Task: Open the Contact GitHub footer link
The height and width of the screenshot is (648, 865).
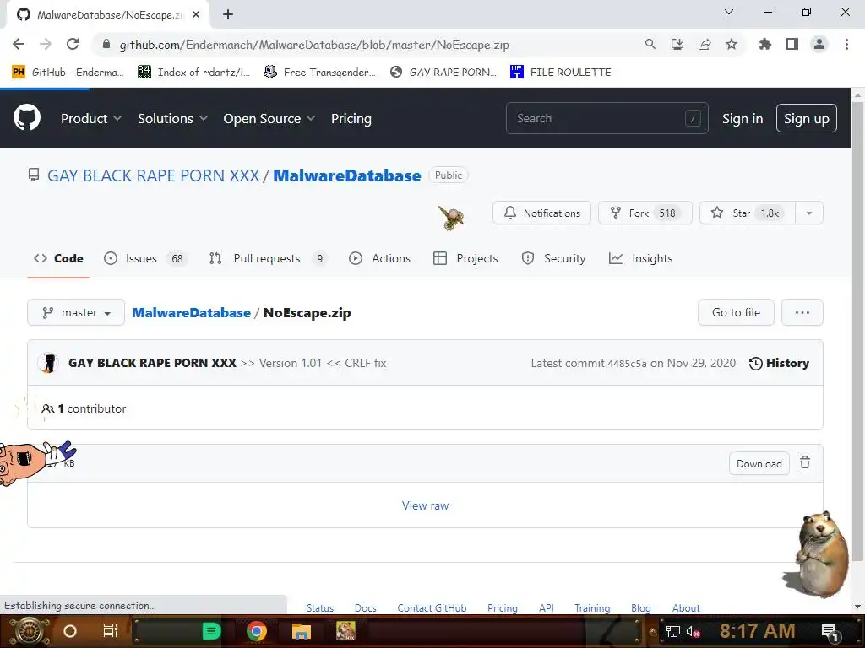Action: pos(432,607)
